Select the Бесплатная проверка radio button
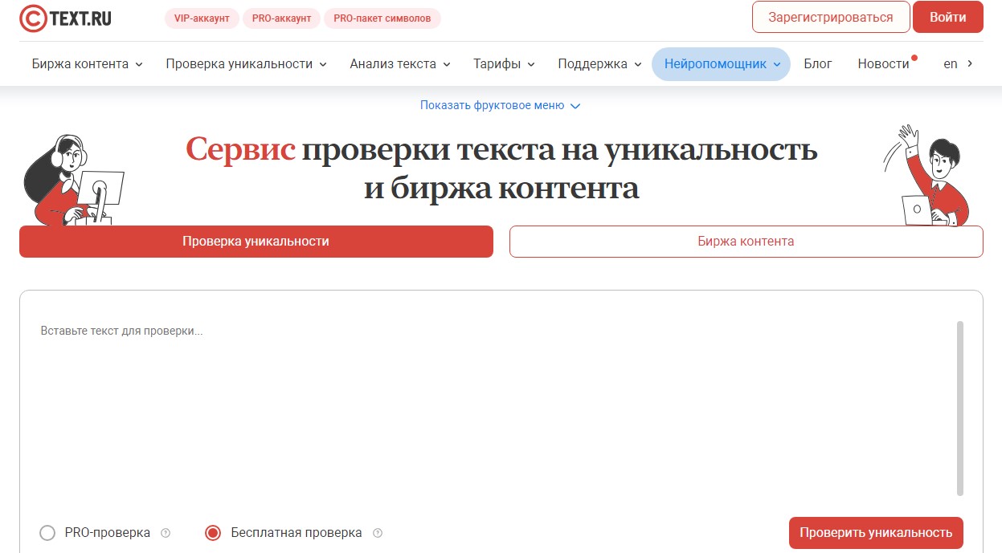The width and height of the screenshot is (1002, 553). [x=213, y=533]
